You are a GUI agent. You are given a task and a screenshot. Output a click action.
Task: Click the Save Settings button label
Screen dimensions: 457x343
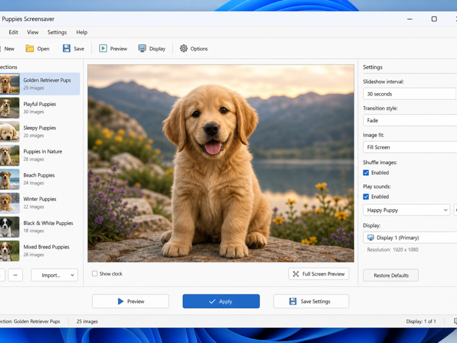pyautogui.click(x=315, y=302)
